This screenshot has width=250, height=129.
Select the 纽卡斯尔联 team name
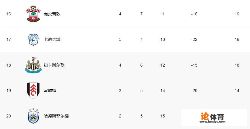tap(54, 65)
